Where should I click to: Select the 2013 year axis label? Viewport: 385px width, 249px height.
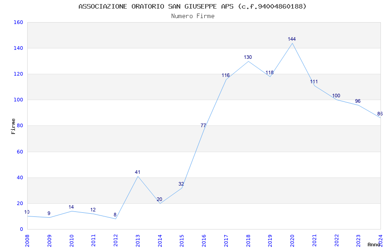click(x=138, y=240)
